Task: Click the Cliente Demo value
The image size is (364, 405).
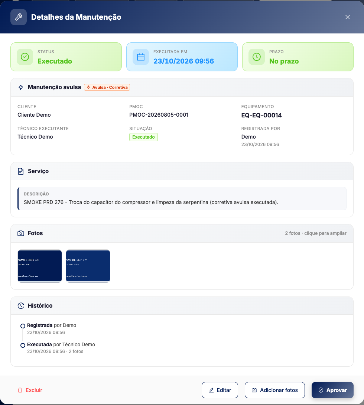Action: (34, 115)
